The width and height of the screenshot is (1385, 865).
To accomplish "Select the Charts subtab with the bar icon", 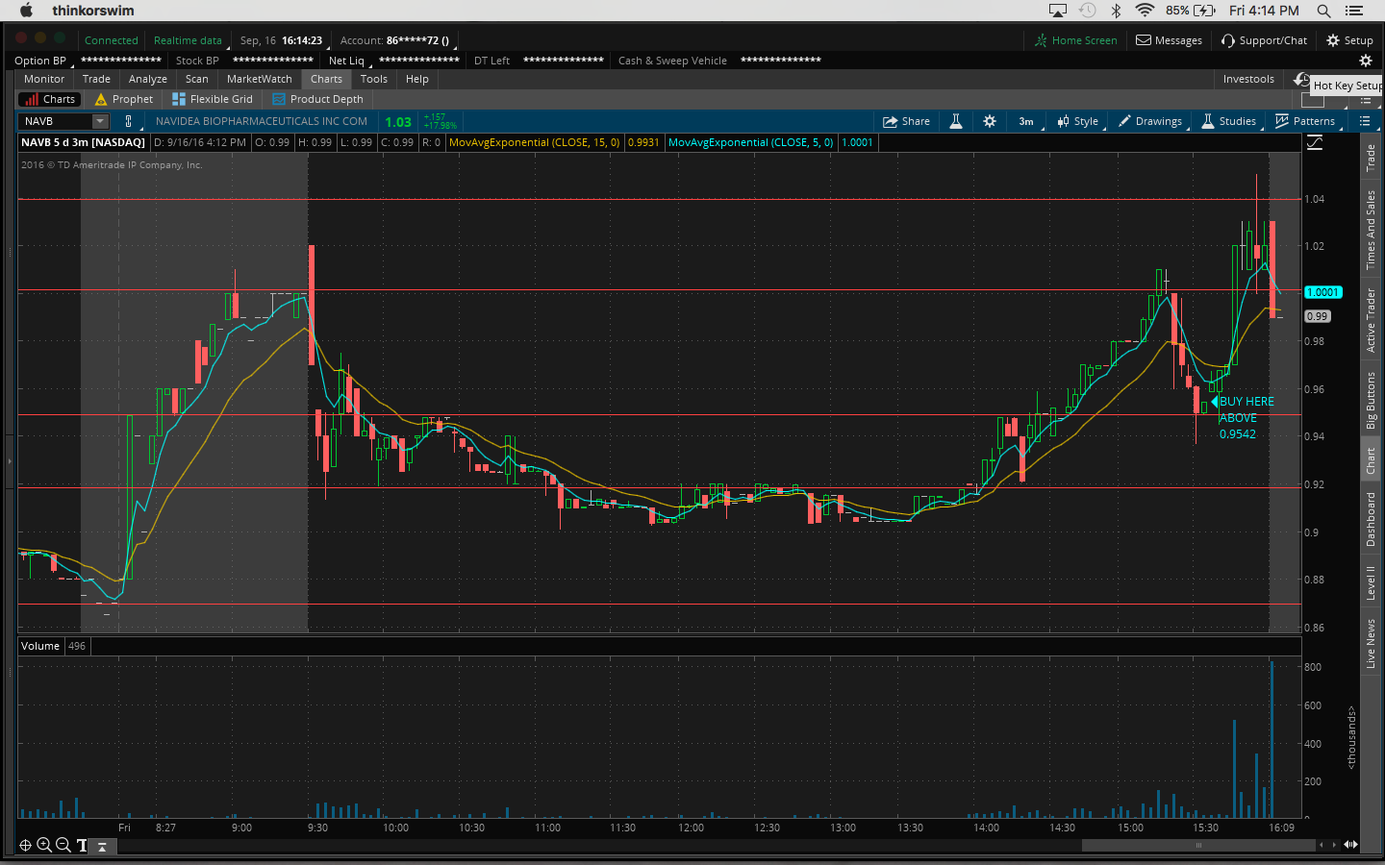I will coord(50,99).
